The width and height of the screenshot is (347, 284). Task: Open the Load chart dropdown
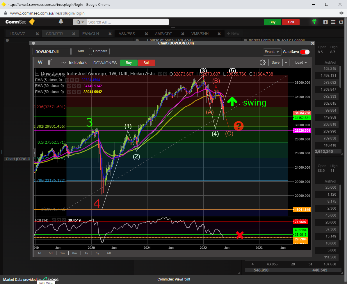301,62
